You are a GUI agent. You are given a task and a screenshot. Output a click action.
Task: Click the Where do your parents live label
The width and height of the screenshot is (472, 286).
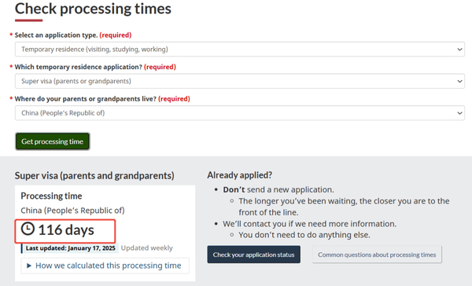tap(86, 99)
